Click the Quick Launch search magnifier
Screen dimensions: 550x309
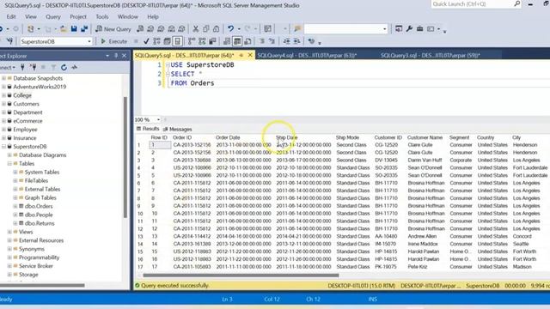(517, 3)
